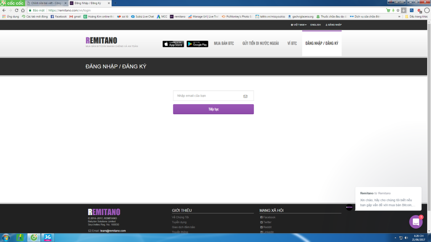Open the Tuyển dụng footer link
431x242 pixels.
(179, 222)
